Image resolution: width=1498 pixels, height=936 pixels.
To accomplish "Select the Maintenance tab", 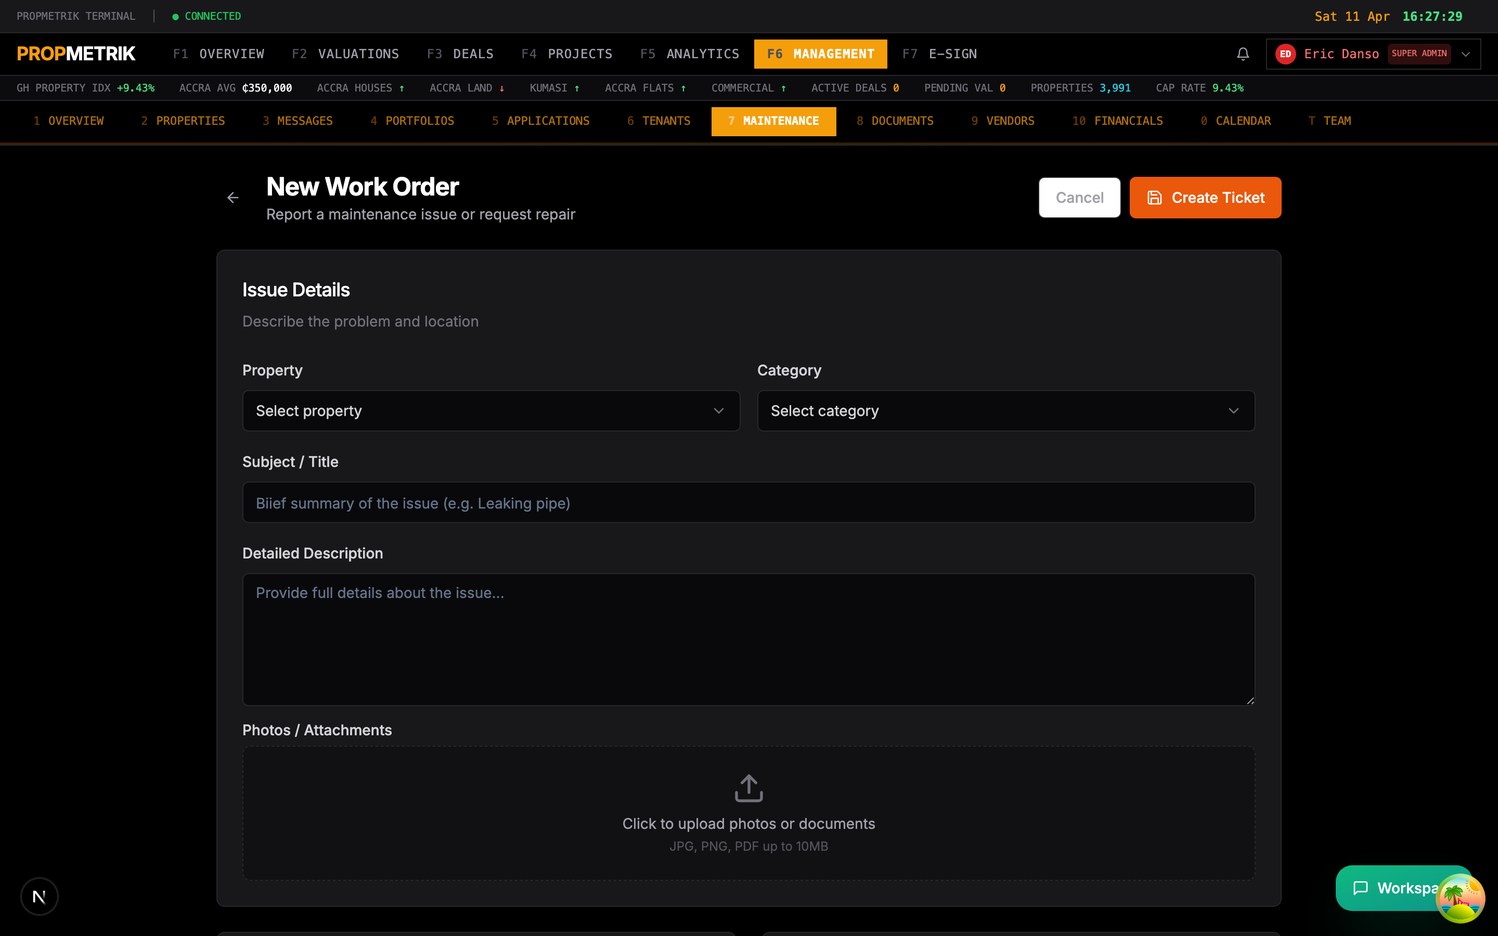I will click(773, 121).
